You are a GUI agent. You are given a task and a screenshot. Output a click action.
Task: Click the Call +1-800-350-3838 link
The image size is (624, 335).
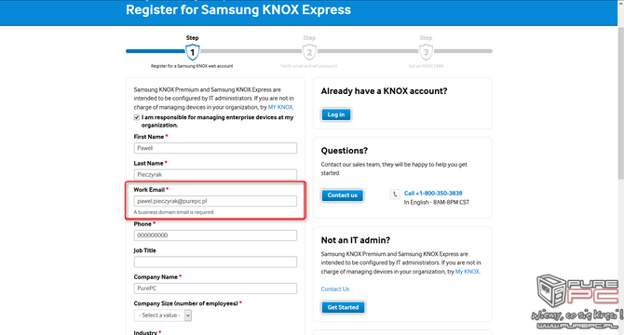433,194
